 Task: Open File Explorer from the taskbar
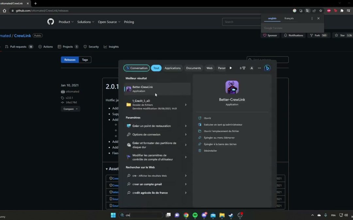click(x=222, y=215)
